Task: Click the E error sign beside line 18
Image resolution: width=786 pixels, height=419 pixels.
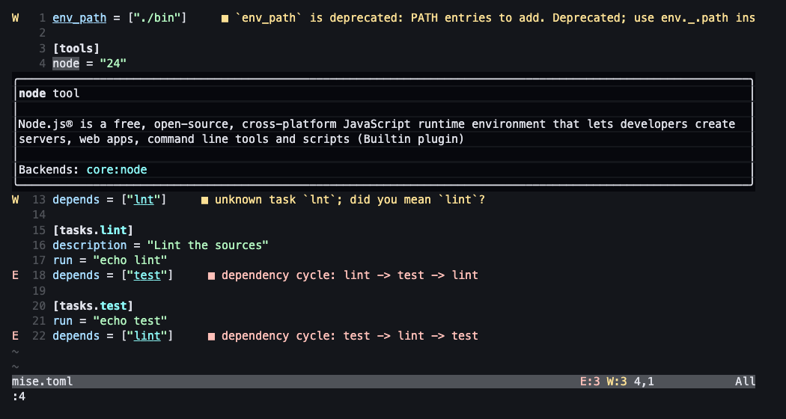Action: click(16, 275)
